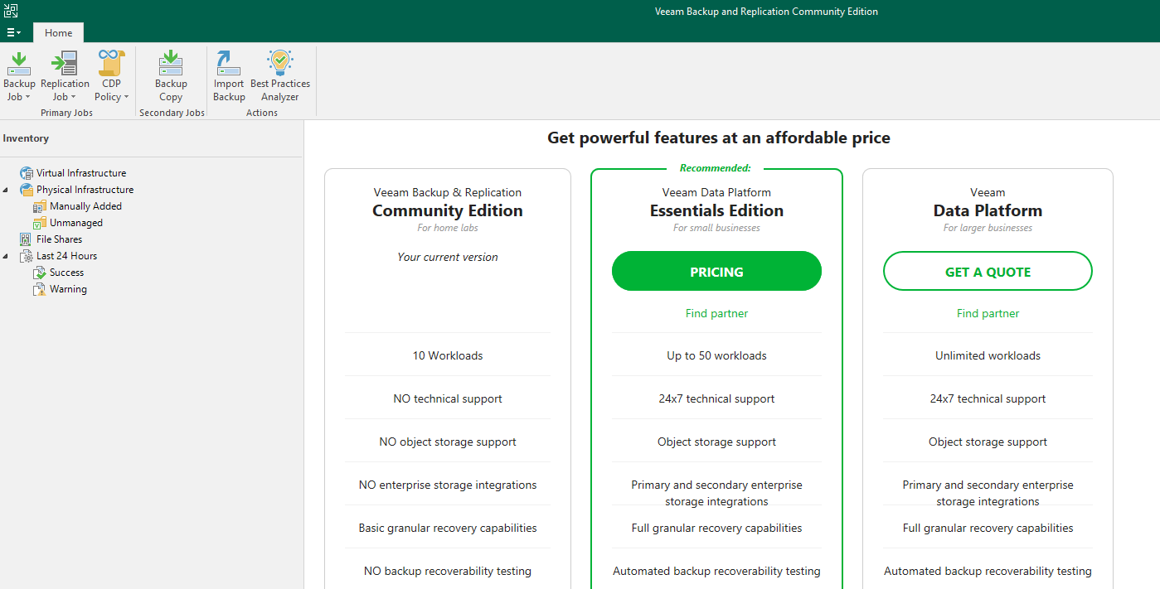Click the Virtual Infrastructure icon
This screenshot has width=1160, height=589.
[27, 173]
